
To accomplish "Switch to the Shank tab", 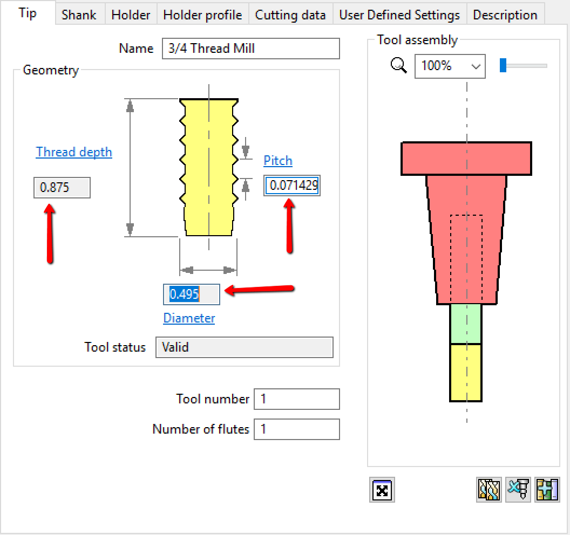I will [79, 15].
